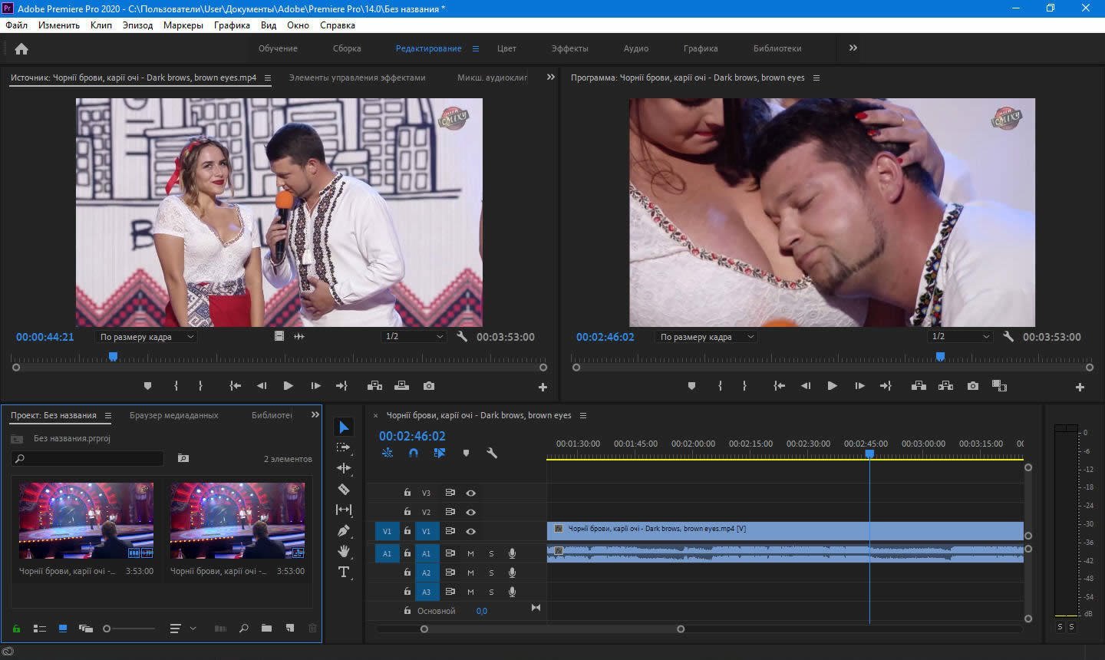This screenshot has height=660, width=1105.
Task: Select the Track Select Forward tool
Action: (344, 447)
